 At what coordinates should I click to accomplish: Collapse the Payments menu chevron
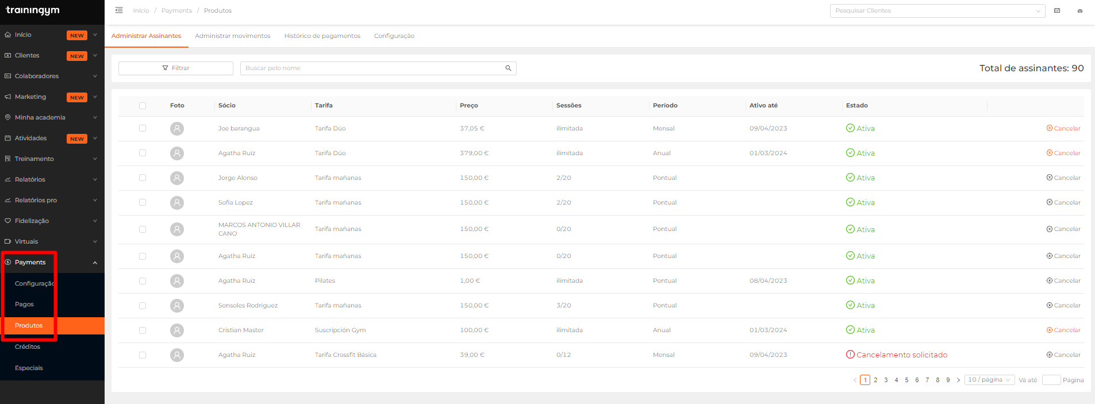pos(95,263)
